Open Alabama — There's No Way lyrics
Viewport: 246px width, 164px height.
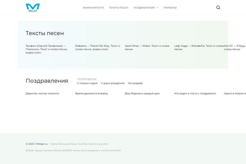coord(98,48)
